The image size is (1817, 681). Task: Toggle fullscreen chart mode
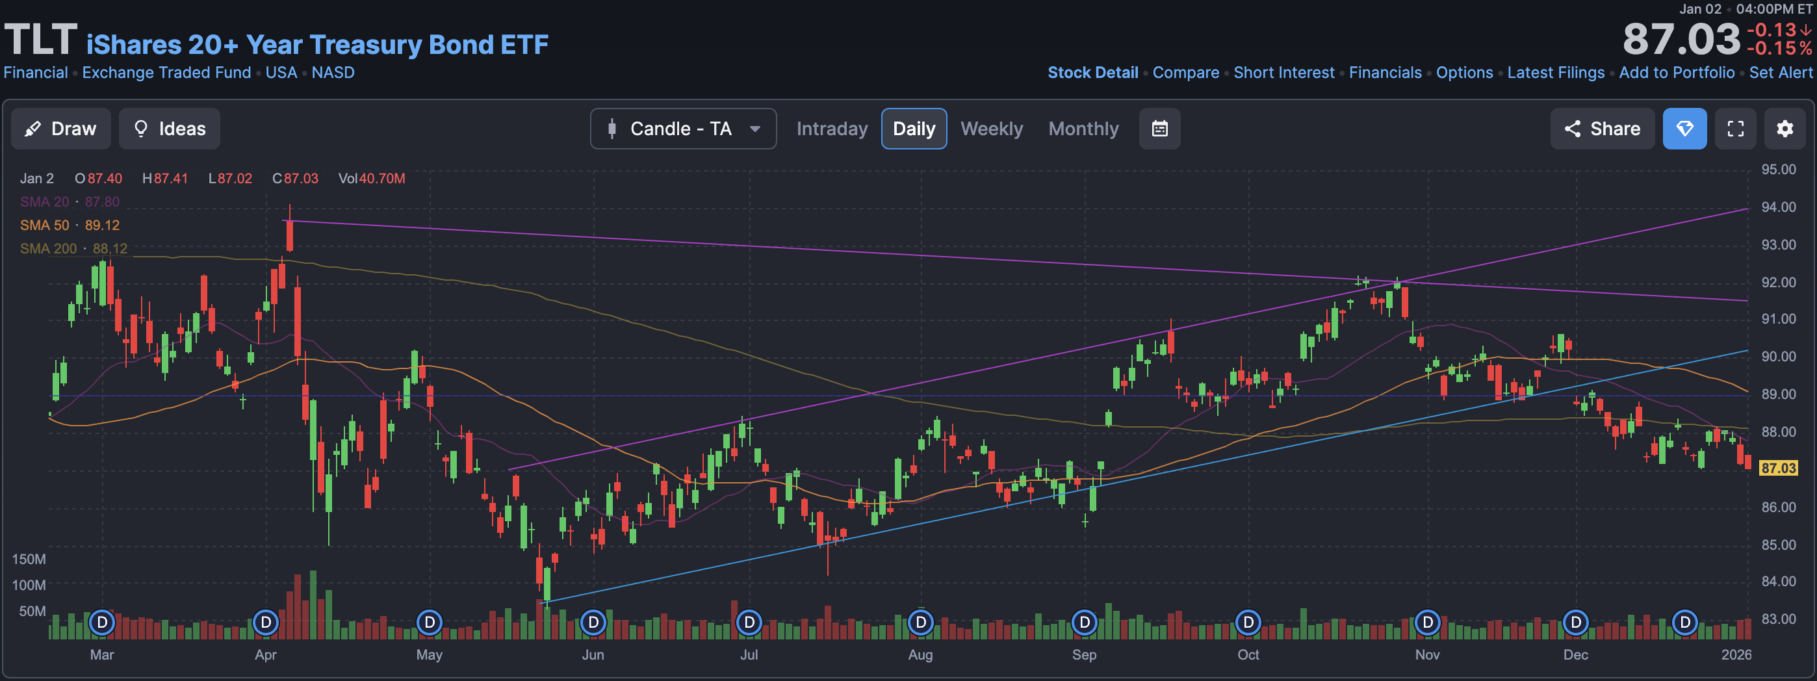coord(1735,128)
